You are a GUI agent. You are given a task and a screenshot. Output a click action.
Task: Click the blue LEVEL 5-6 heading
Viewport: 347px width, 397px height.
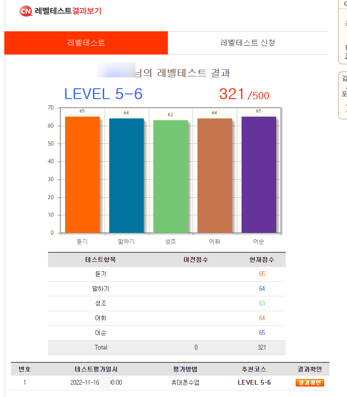pyautogui.click(x=103, y=94)
